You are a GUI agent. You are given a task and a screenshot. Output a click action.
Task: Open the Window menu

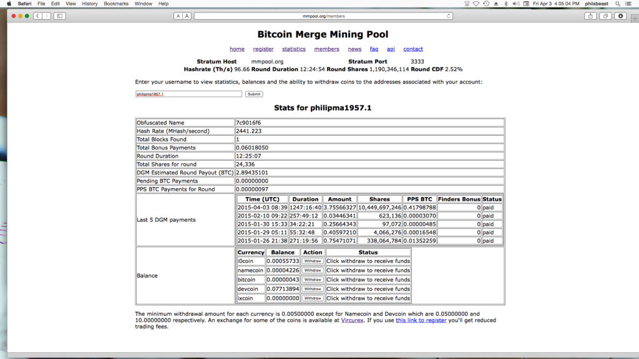[143, 4]
